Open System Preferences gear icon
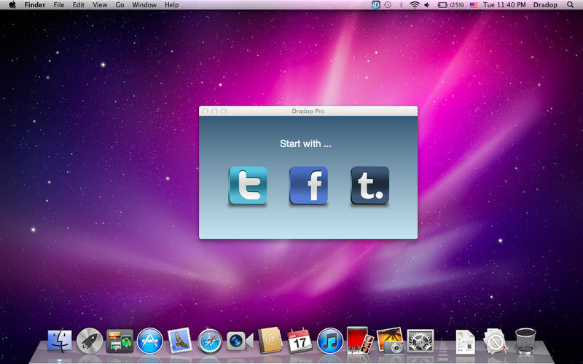 pyautogui.click(x=420, y=341)
